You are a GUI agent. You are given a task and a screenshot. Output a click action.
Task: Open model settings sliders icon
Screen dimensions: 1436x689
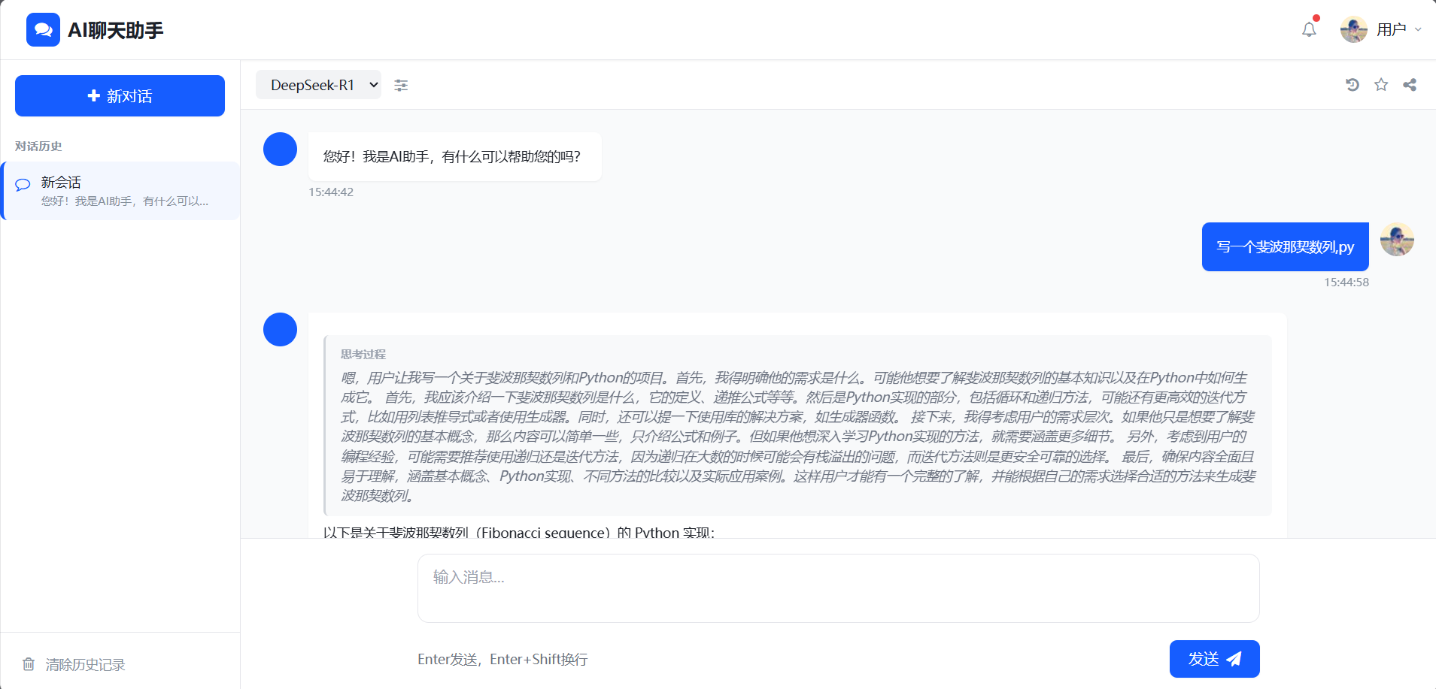(x=401, y=86)
